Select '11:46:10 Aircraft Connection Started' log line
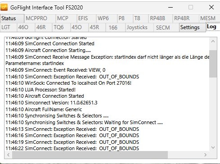The width and height of the screenshot is (220, 164). coord(45,96)
